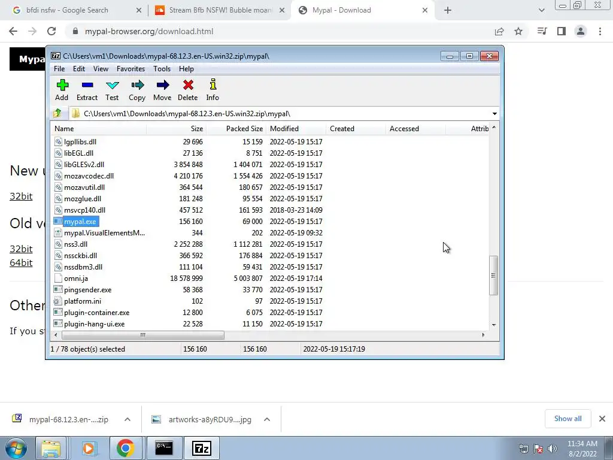Click the Chrome address bar URL
Screen dimensions: 613x460
pyautogui.click(x=149, y=31)
